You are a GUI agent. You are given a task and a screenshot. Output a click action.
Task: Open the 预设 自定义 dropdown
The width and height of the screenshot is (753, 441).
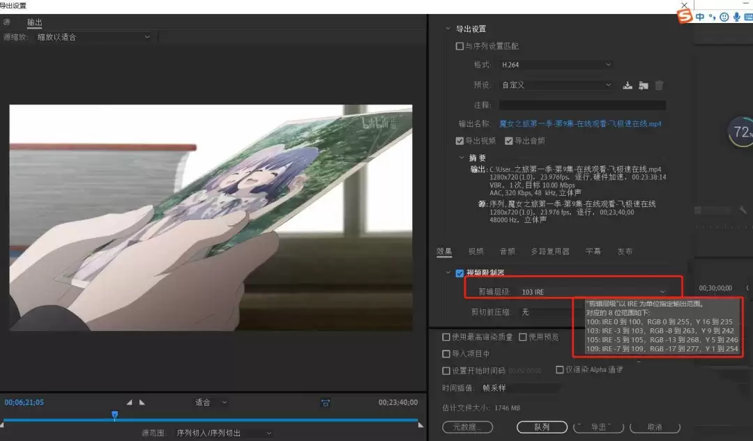(556, 85)
